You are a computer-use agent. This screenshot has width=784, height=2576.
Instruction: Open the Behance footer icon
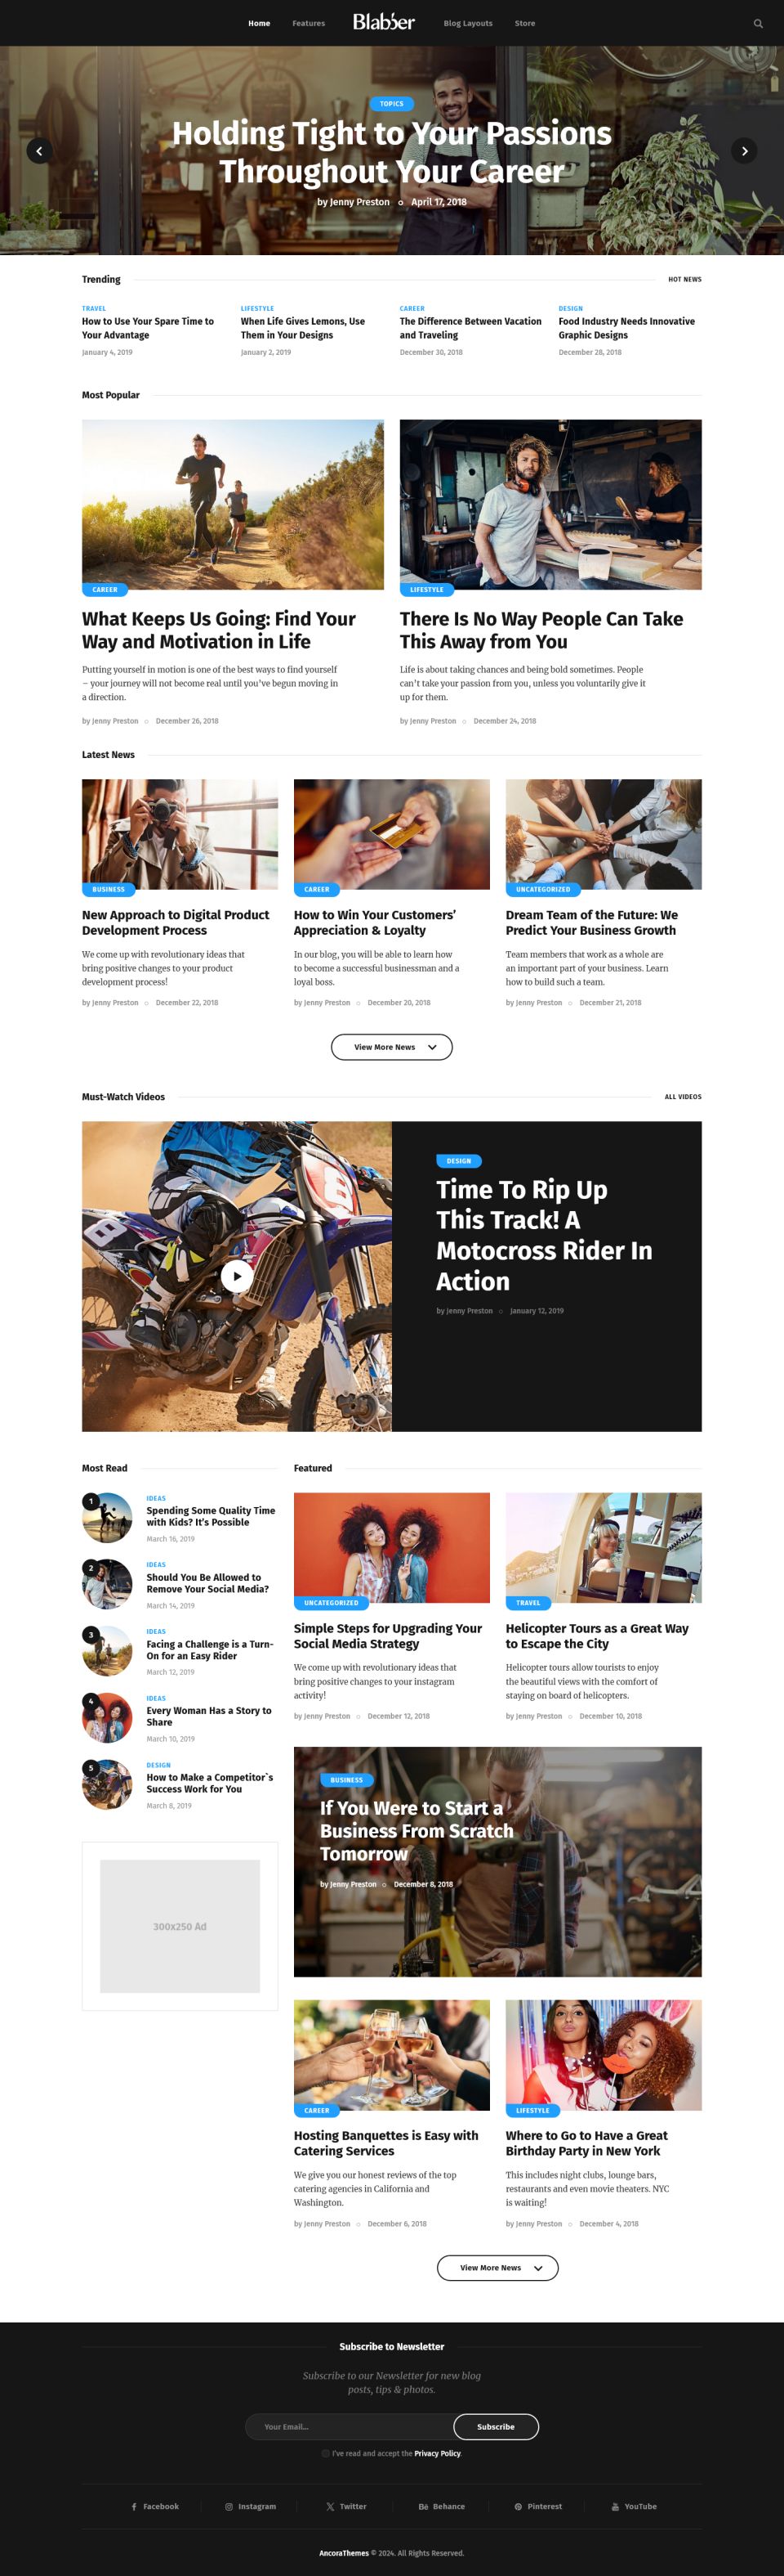click(x=424, y=2506)
